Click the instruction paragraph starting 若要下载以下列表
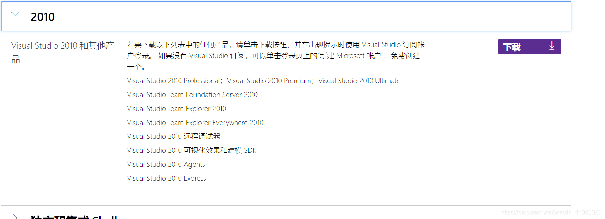 [x=276, y=56]
